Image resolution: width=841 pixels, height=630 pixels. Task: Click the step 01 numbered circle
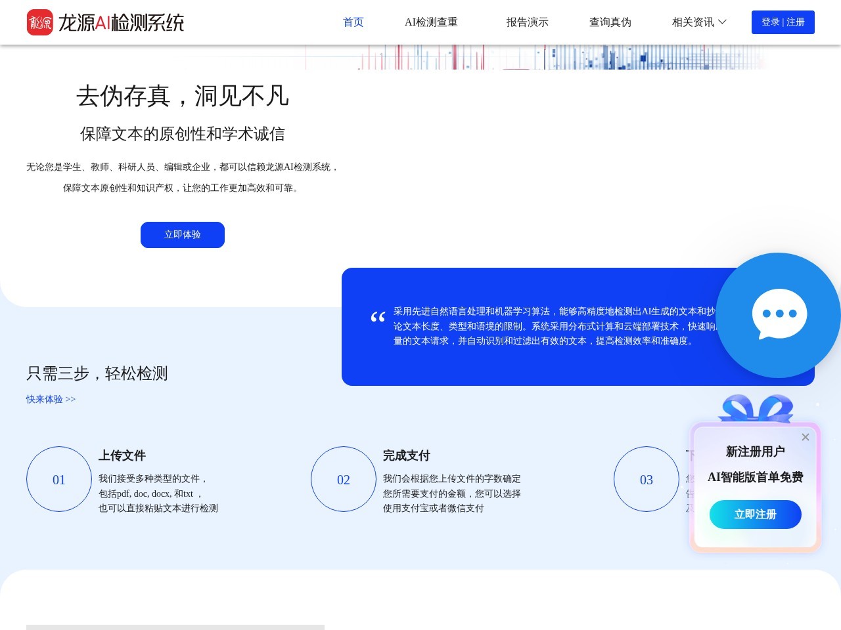coord(58,479)
